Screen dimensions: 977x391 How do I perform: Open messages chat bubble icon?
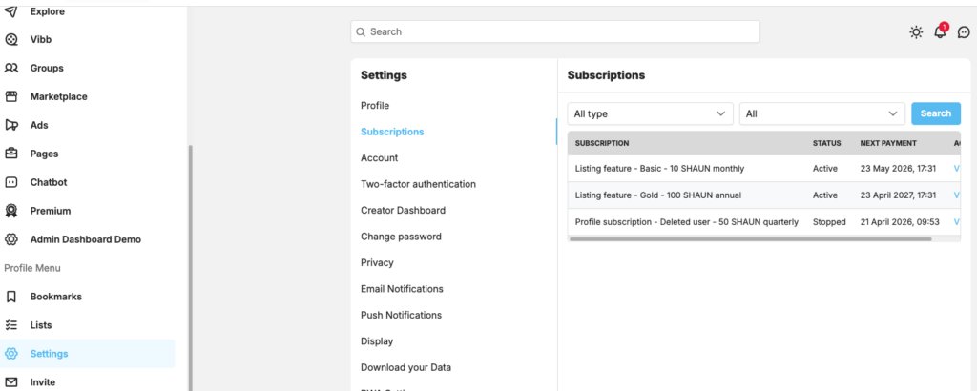coord(964,32)
